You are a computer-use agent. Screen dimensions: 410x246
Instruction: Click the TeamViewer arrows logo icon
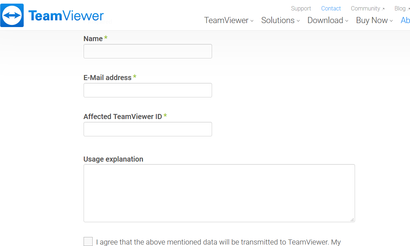pos(12,16)
